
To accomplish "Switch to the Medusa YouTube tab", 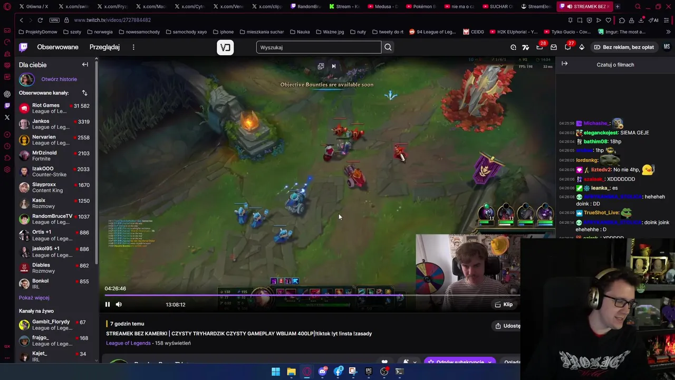I will [x=383, y=6].
